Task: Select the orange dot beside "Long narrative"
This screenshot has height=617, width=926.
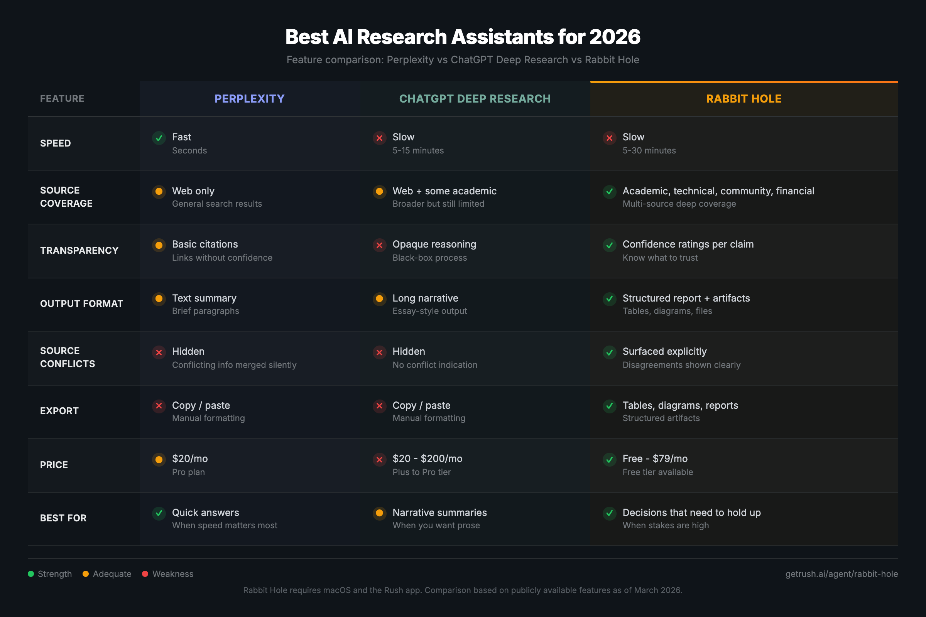Action: pos(379,298)
